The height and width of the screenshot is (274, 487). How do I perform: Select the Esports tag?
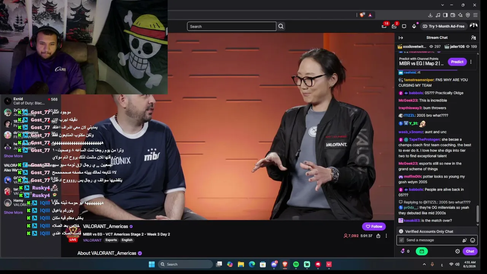click(x=111, y=240)
